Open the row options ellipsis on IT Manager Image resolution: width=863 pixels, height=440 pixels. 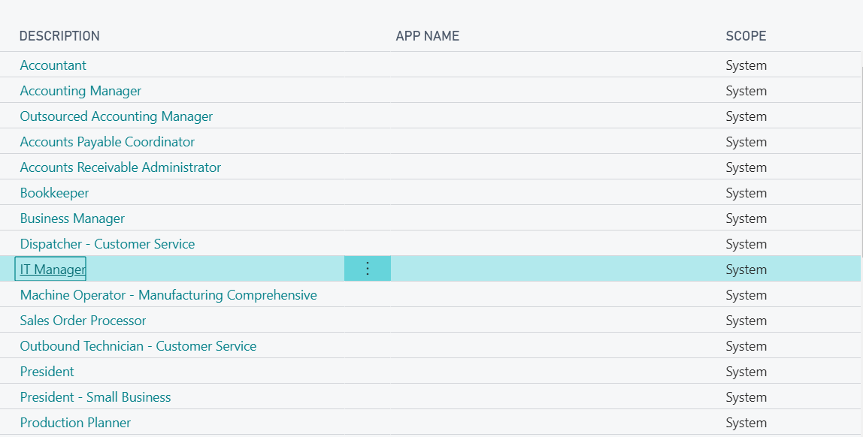point(367,268)
